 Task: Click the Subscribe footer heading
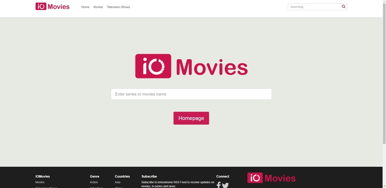149,177
